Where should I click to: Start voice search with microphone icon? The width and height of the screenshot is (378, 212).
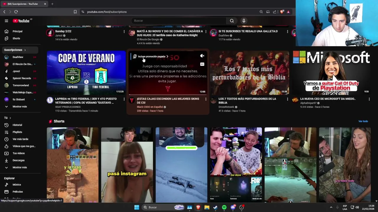244,21
